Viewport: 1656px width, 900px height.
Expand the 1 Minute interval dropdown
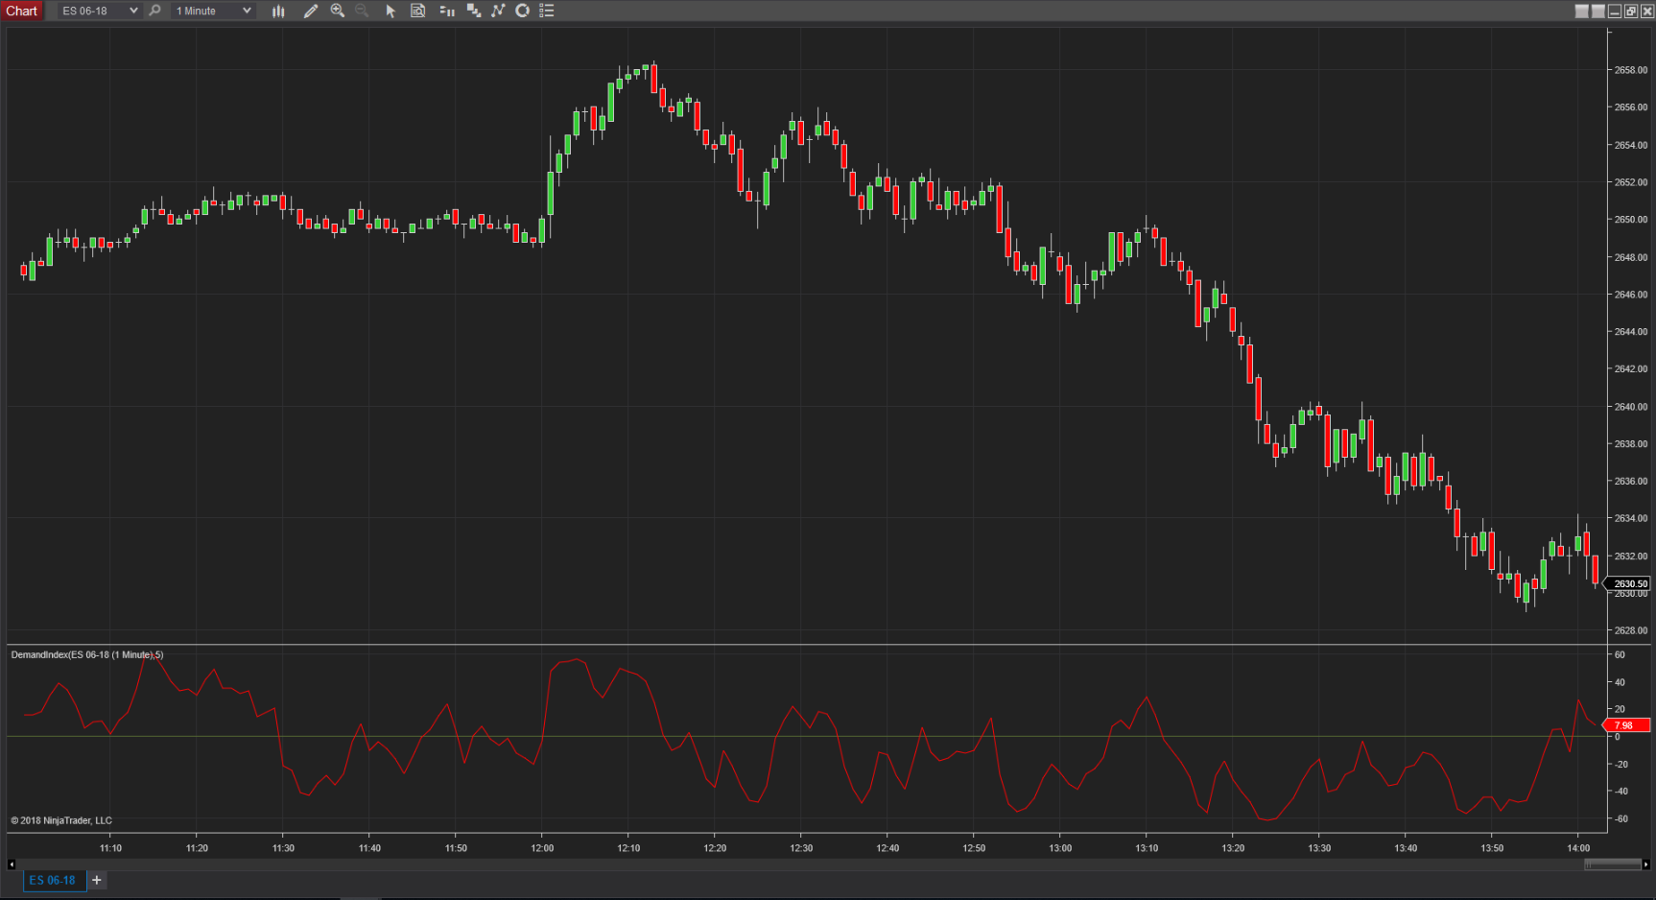pos(247,11)
